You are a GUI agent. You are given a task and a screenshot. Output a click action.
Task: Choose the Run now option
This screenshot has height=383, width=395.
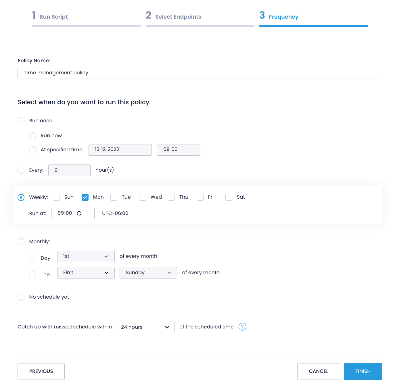(32, 136)
